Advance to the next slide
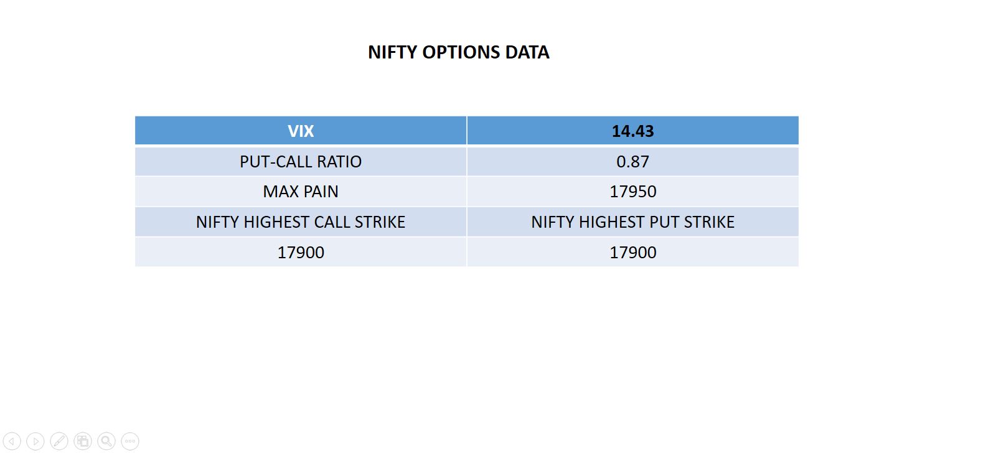Image resolution: width=996 pixels, height=453 pixels. pyautogui.click(x=35, y=441)
